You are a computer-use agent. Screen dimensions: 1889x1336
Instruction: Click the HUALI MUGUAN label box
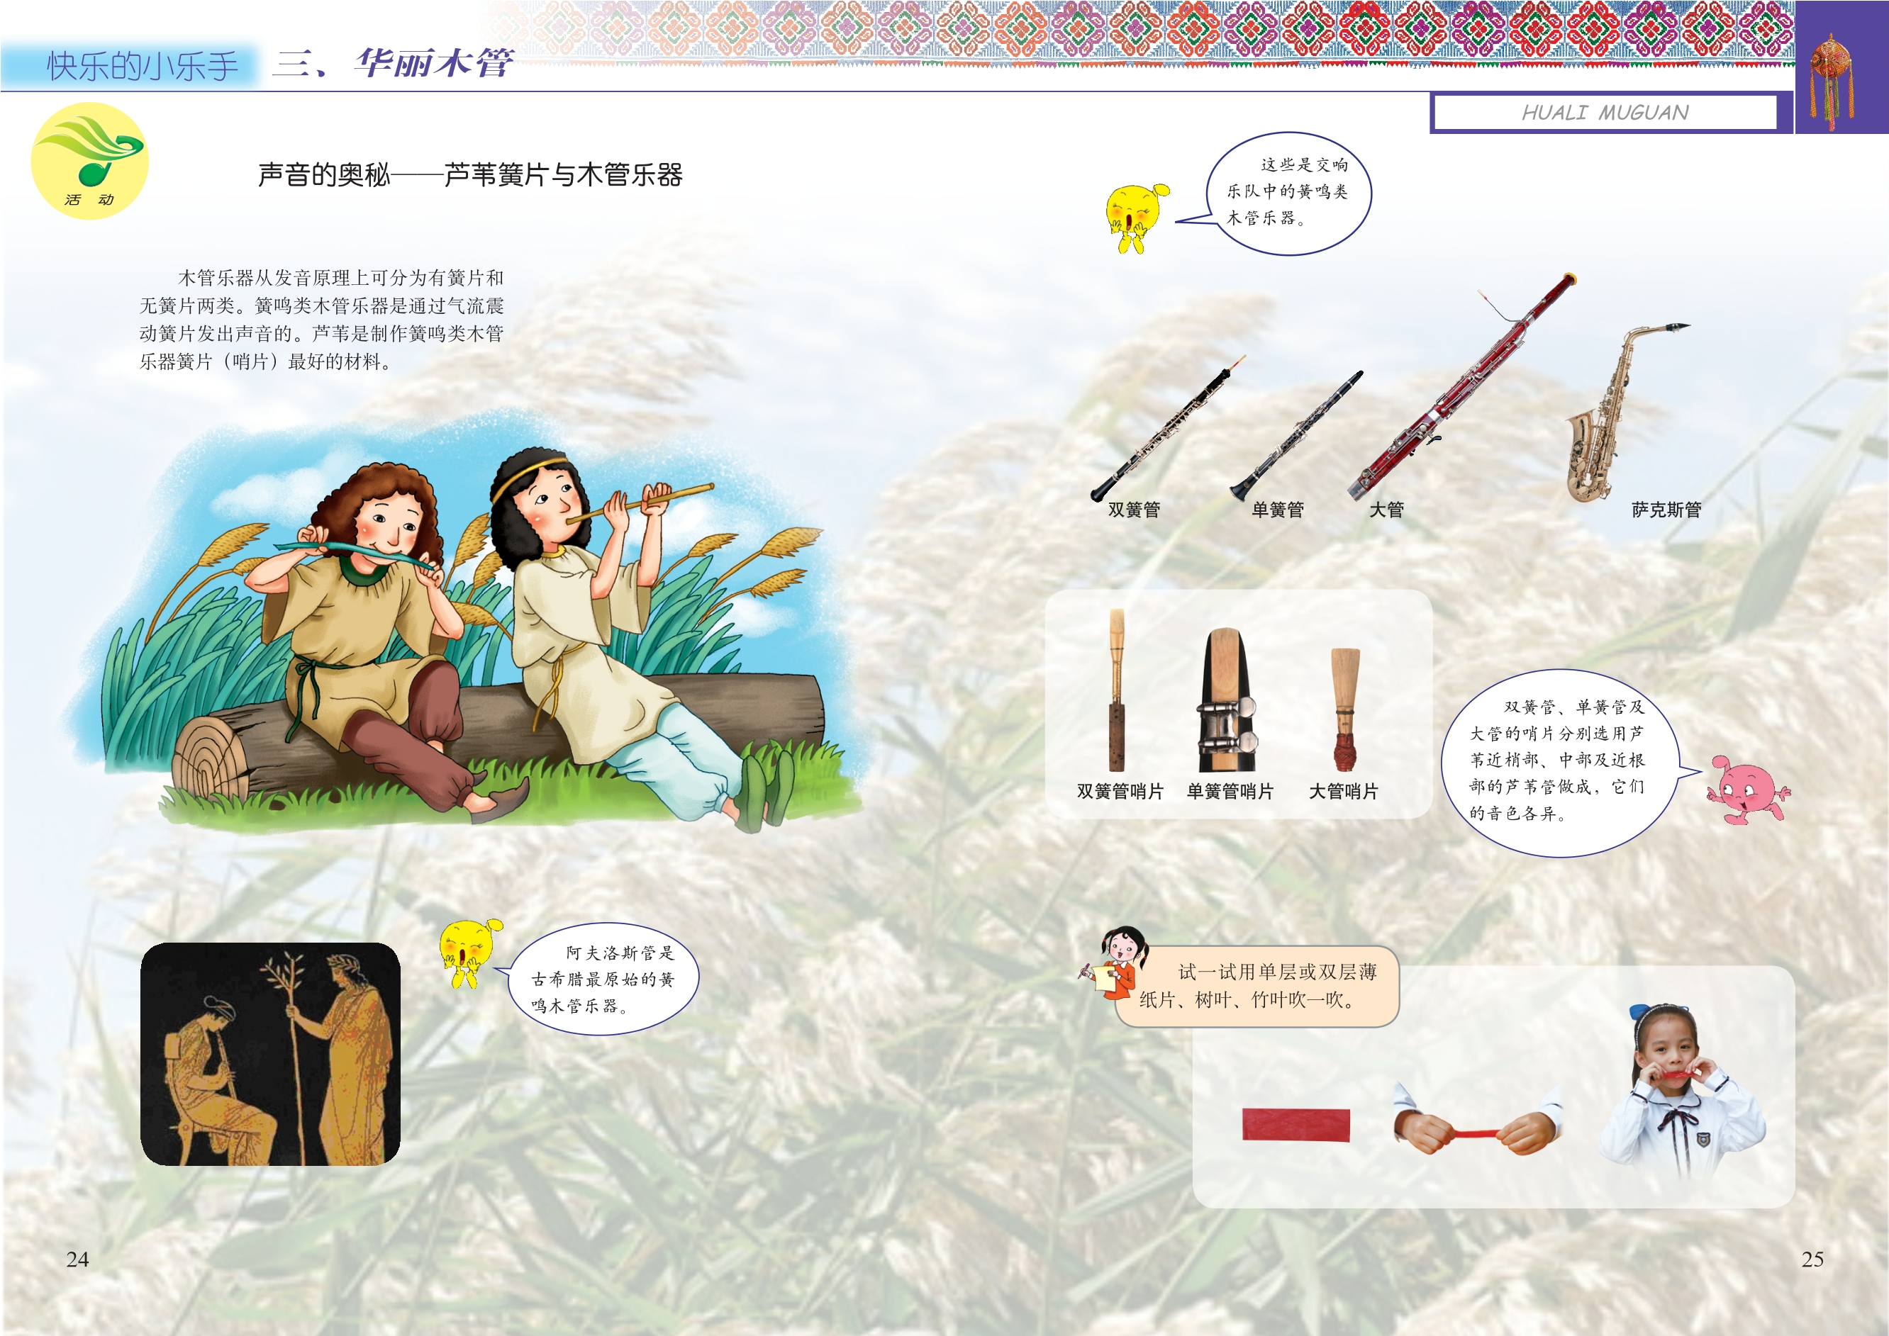click(1604, 113)
